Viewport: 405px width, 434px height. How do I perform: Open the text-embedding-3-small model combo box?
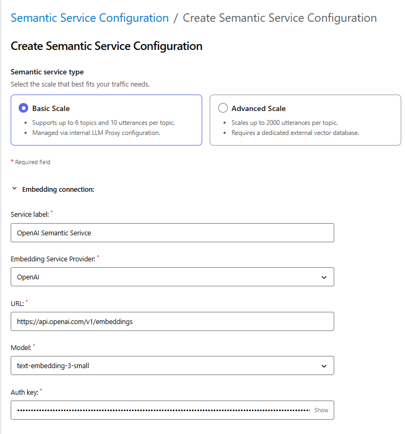pos(172,365)
